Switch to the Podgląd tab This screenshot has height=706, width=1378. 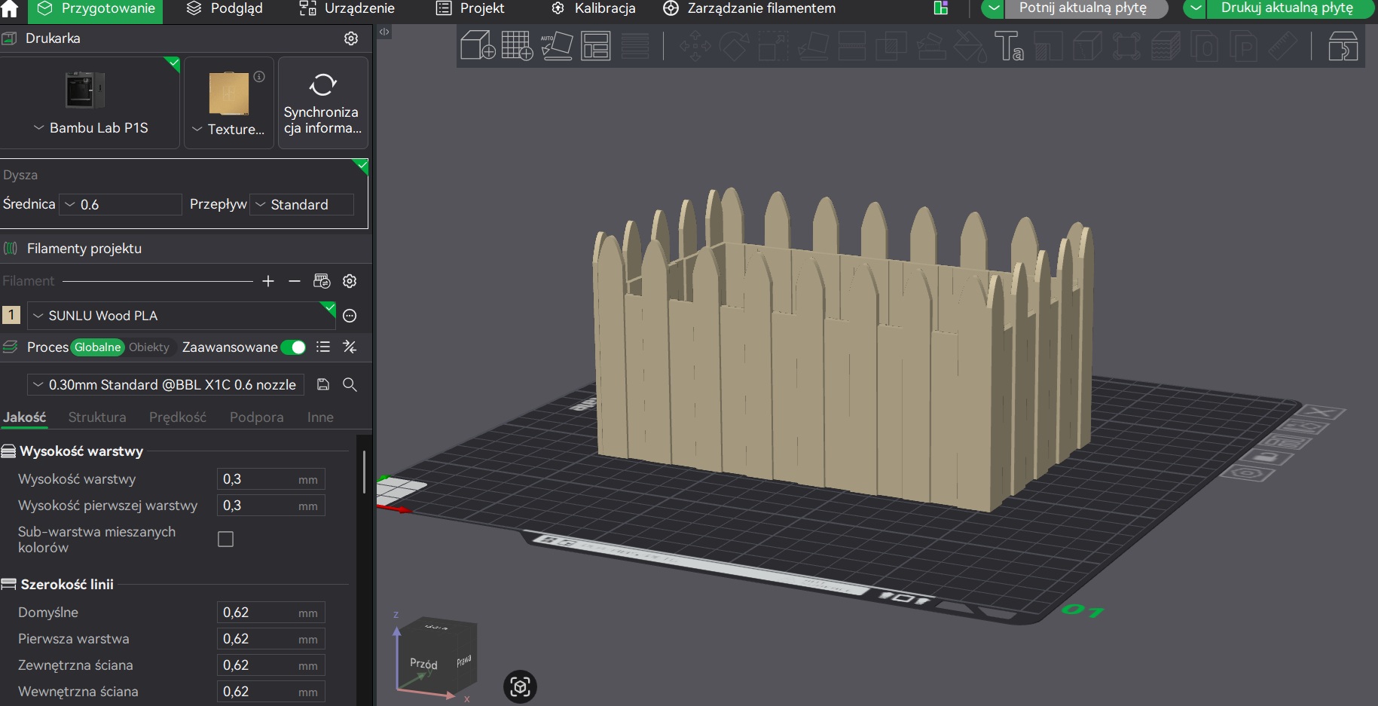(x=225, y=8)
